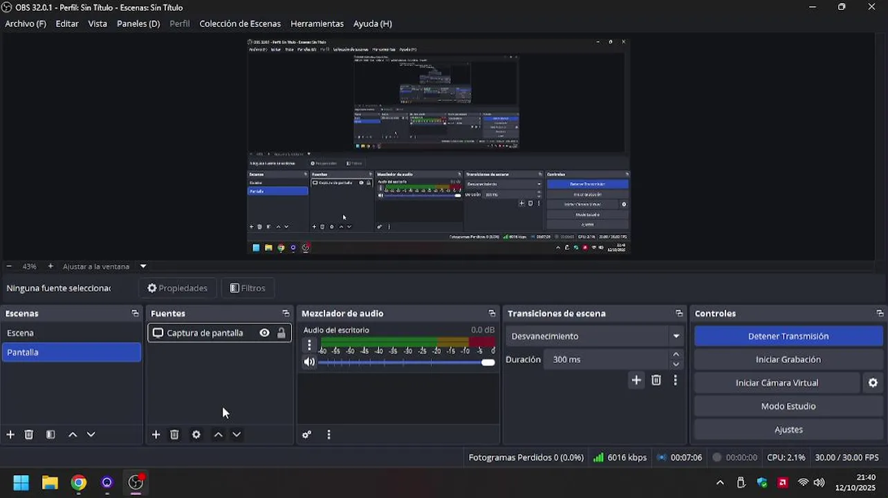Open Google Chrome from taskbar
Screen dimensions: 888x498
tap(79, 483)
